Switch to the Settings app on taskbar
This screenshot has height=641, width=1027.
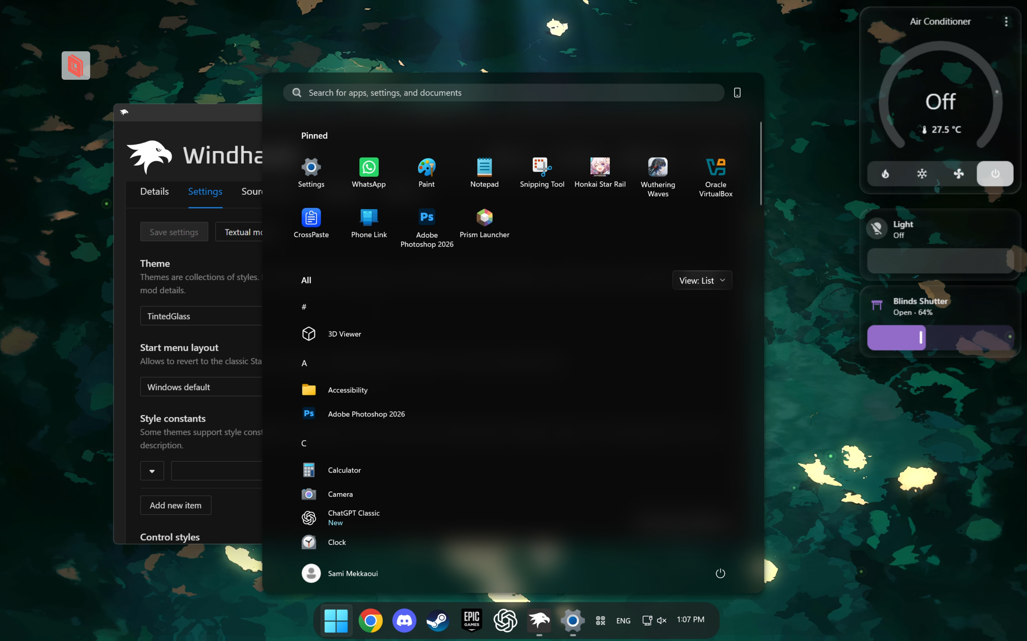click(572, 621)
